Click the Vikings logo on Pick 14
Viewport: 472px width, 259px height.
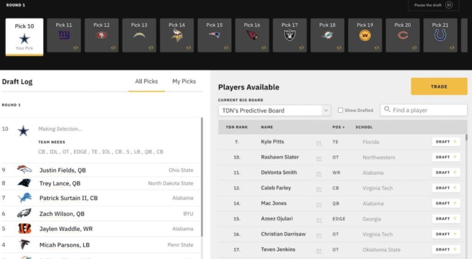[177, 35]
